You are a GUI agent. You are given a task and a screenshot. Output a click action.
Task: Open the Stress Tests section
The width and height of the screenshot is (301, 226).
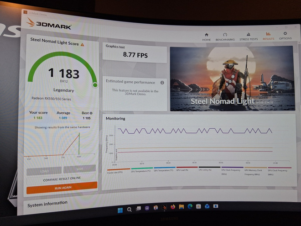(x=249, y=37)
